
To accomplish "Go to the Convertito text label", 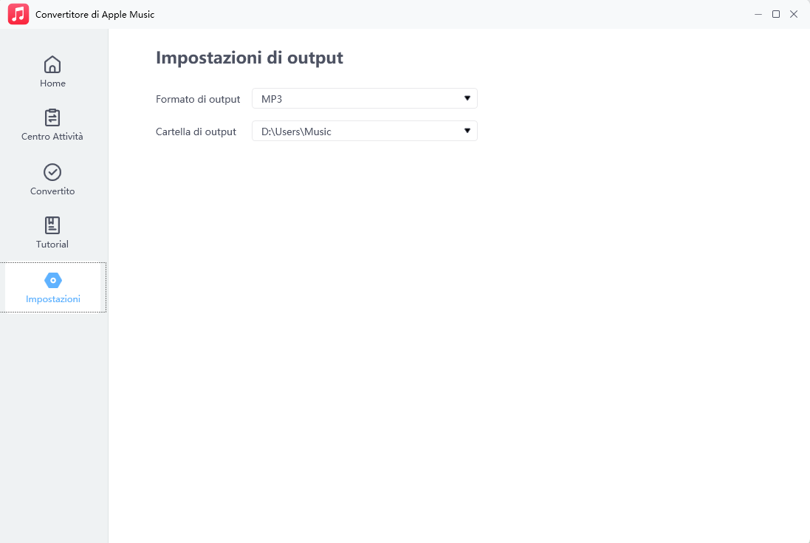I will point(52,191).
